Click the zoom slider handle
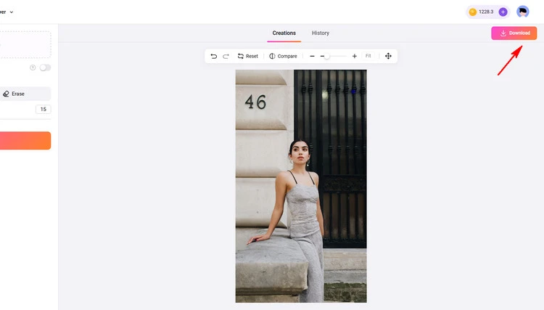 (326, 56)
